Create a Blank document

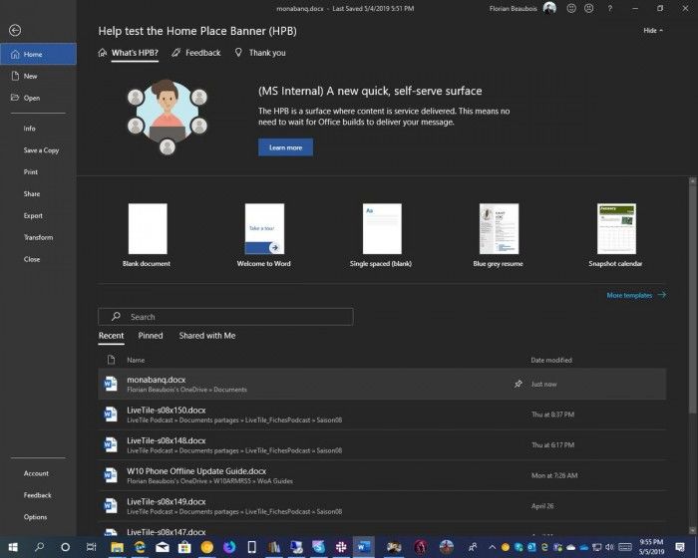[148, 235]
